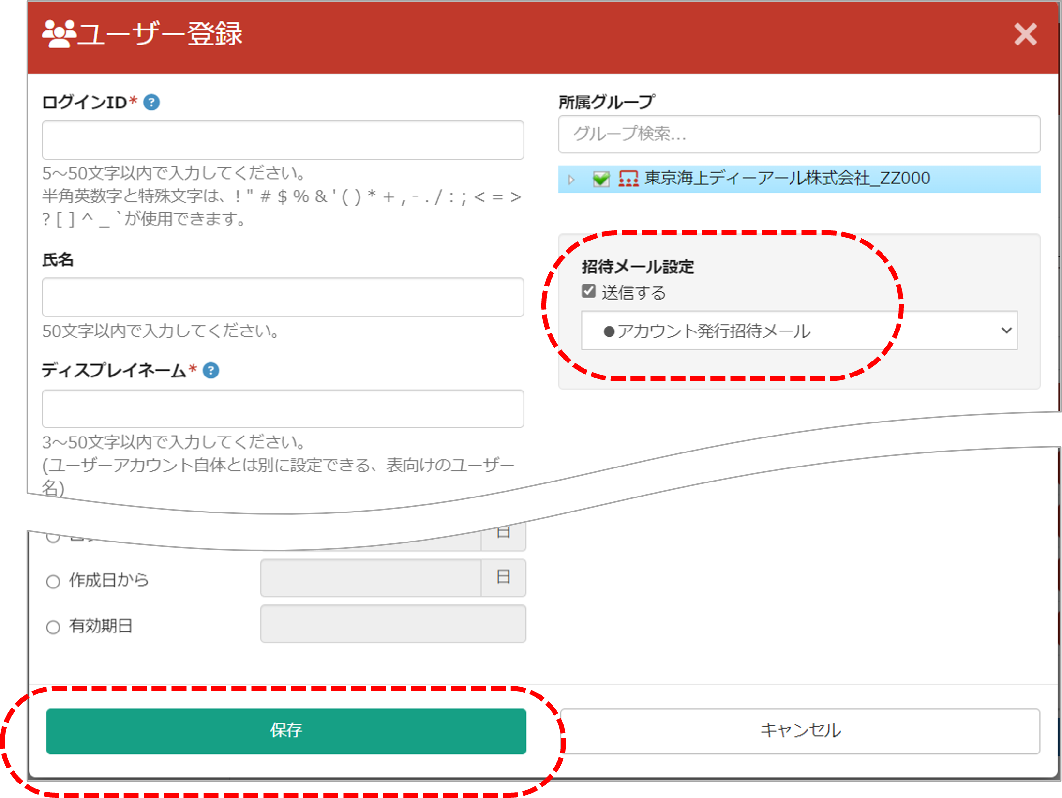The width and height of the screenshot is (1062, 798).
Task: Open the calendar icon for 作成日から
Action: [503, 577]
